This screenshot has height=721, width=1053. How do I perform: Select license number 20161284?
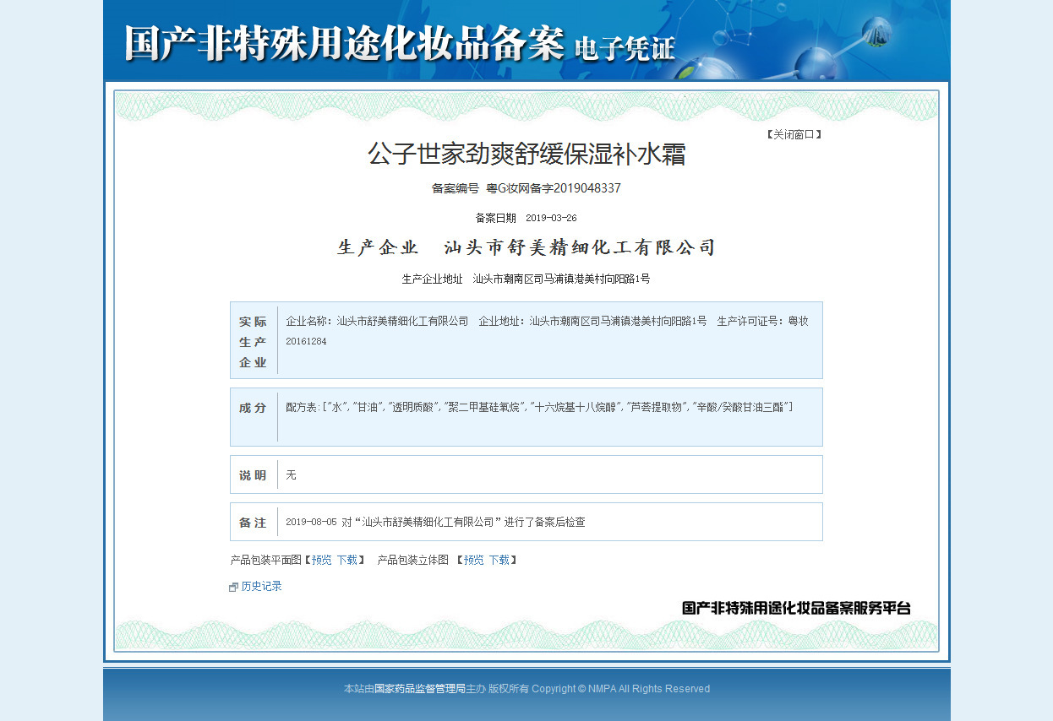(306, 341)
